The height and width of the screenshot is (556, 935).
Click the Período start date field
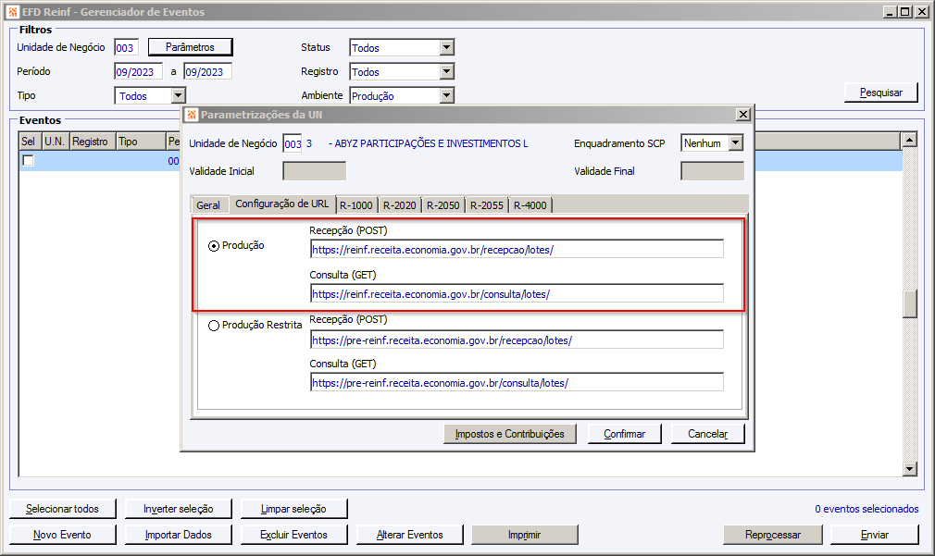click(138, 71)
